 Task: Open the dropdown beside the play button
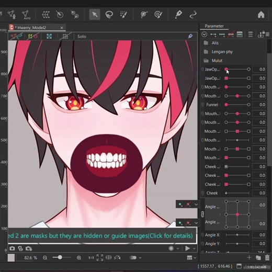pos(194,248)
